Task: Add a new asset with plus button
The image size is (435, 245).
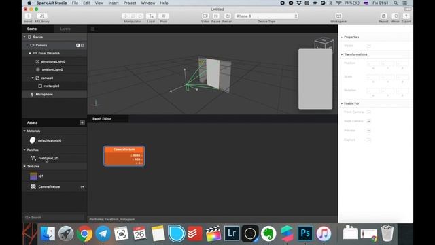Action: point(82,122)
